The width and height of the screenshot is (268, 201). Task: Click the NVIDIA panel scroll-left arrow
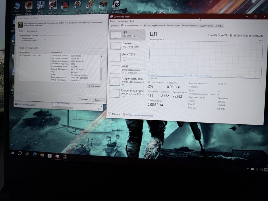point(54,107)
